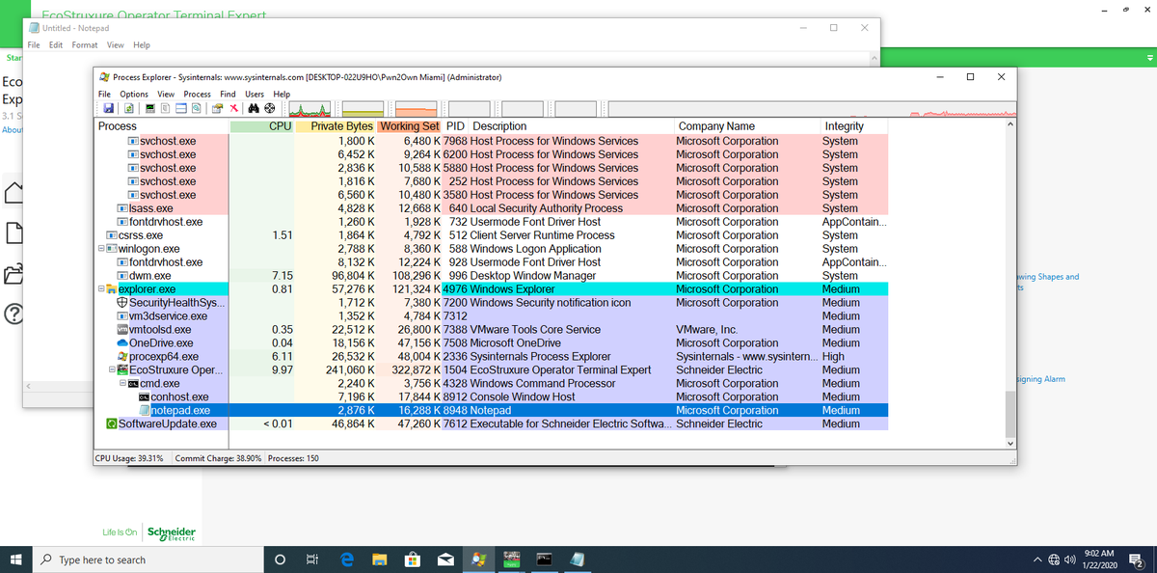1157x573 pixels.
Task: Click the Refresh Now toolbar icon
Action: coord(128,108)
